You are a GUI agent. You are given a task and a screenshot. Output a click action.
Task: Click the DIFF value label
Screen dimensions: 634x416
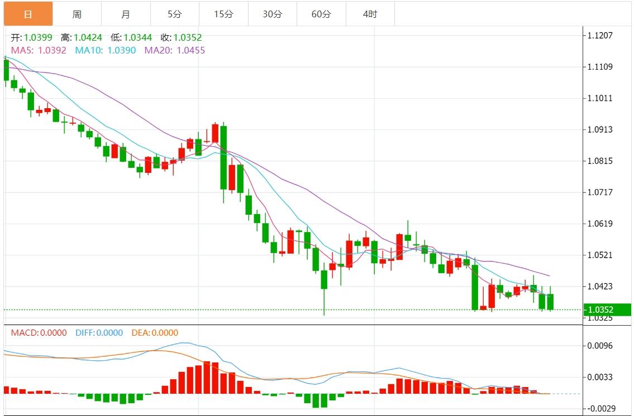pyautogui.click(x=98, y=333)
